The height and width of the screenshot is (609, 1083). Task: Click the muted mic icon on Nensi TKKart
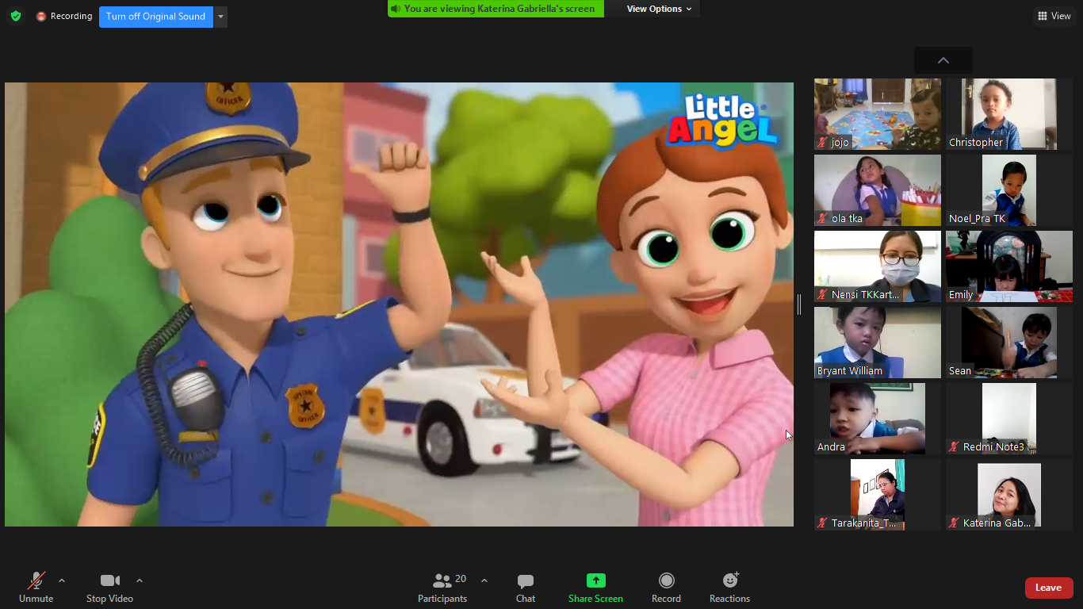pyautogui.click(x=823, y=295)
